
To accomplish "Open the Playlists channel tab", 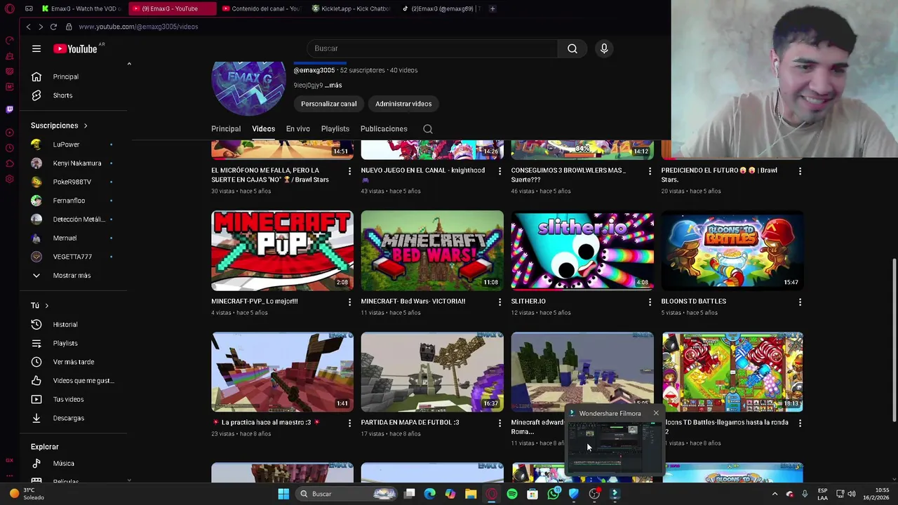I will point(335,129).
